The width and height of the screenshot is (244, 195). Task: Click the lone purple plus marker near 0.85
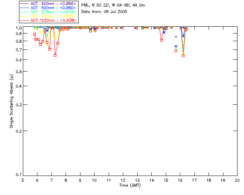(176, 37)
